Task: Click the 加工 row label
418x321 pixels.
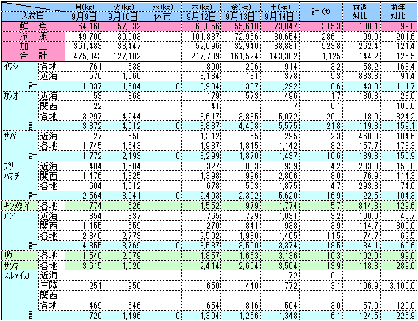Action: pyautogui.click(x=33, y=46)
